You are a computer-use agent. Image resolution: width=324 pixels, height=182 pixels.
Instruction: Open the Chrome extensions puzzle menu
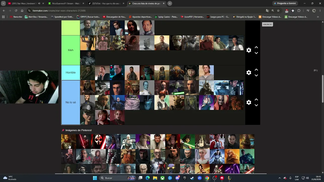(x=299, y=11)
